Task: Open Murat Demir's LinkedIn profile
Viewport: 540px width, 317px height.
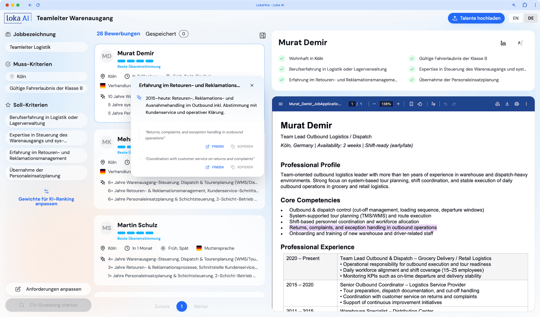Action: click(503, 43)
